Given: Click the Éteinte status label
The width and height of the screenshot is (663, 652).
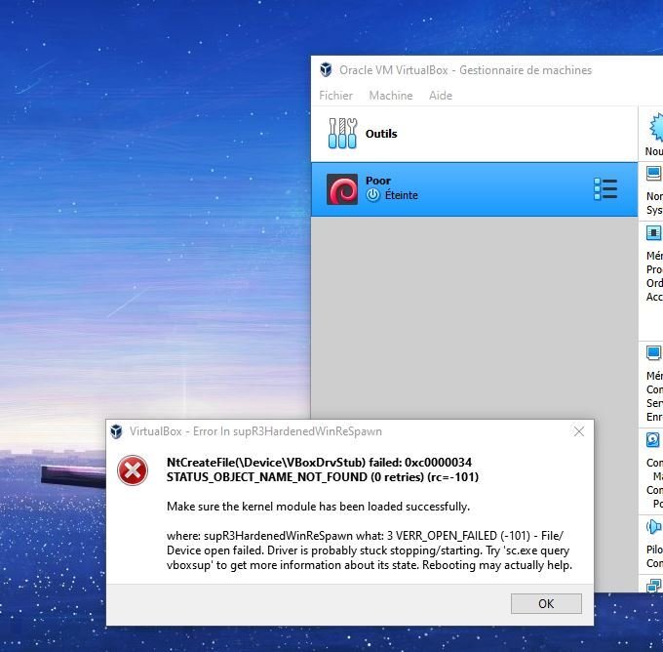Looking at the screenshot, I should point(402,195).
